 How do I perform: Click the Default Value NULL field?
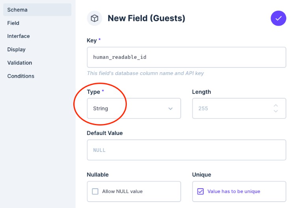coord(186,150)
